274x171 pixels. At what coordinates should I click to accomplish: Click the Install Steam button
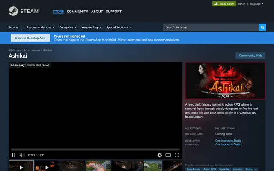(224, 4)
